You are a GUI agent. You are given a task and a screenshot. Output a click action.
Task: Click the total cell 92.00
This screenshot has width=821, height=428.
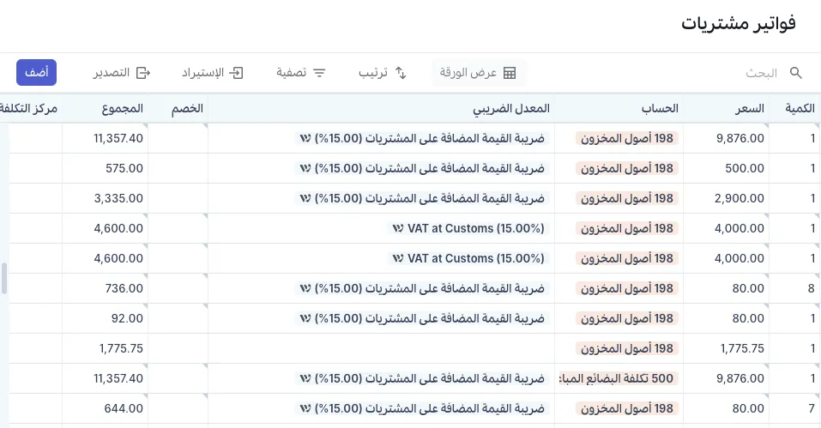pyautogui.click(x=106, y=318)
